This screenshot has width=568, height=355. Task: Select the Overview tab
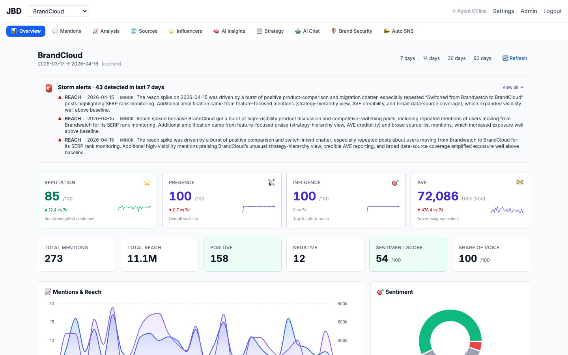click(x=26, y=31)
